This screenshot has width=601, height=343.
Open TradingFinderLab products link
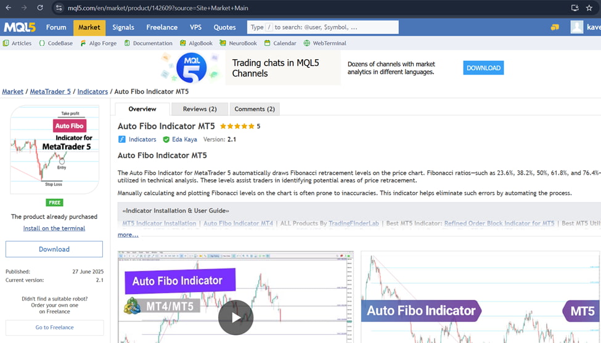[x=353, y=223]
